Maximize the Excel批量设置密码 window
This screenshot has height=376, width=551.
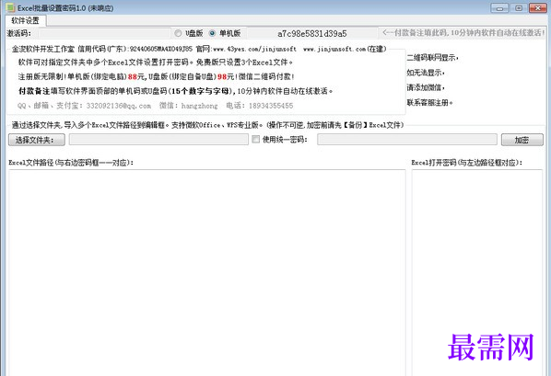[x=519, y=7]
